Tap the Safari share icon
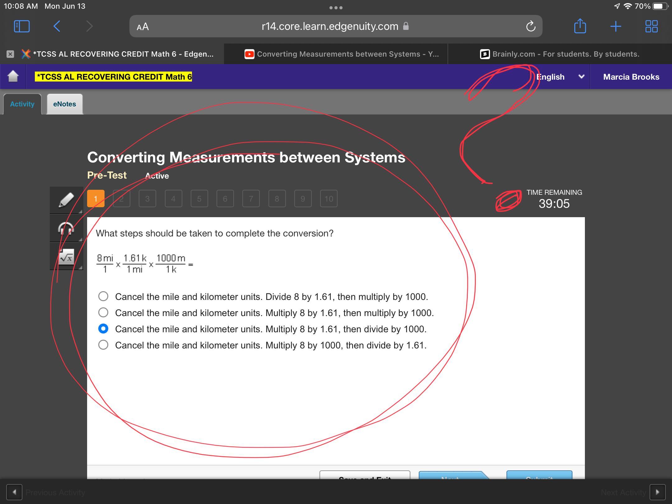 click(580, 26)
